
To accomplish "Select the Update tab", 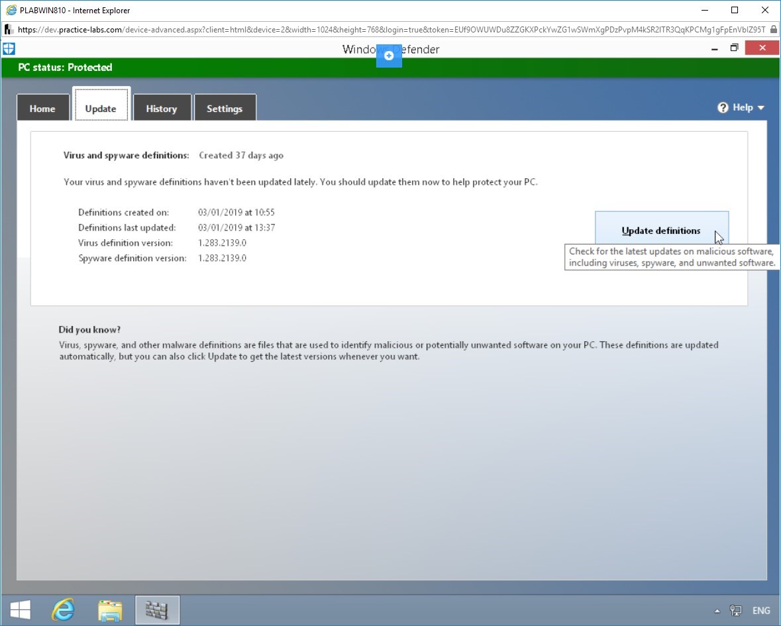I will [x=101, y=105].
